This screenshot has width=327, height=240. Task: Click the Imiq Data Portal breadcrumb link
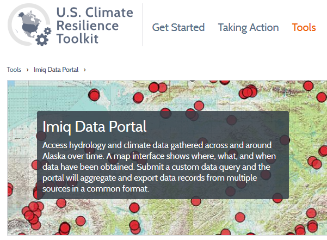[56, 70]
